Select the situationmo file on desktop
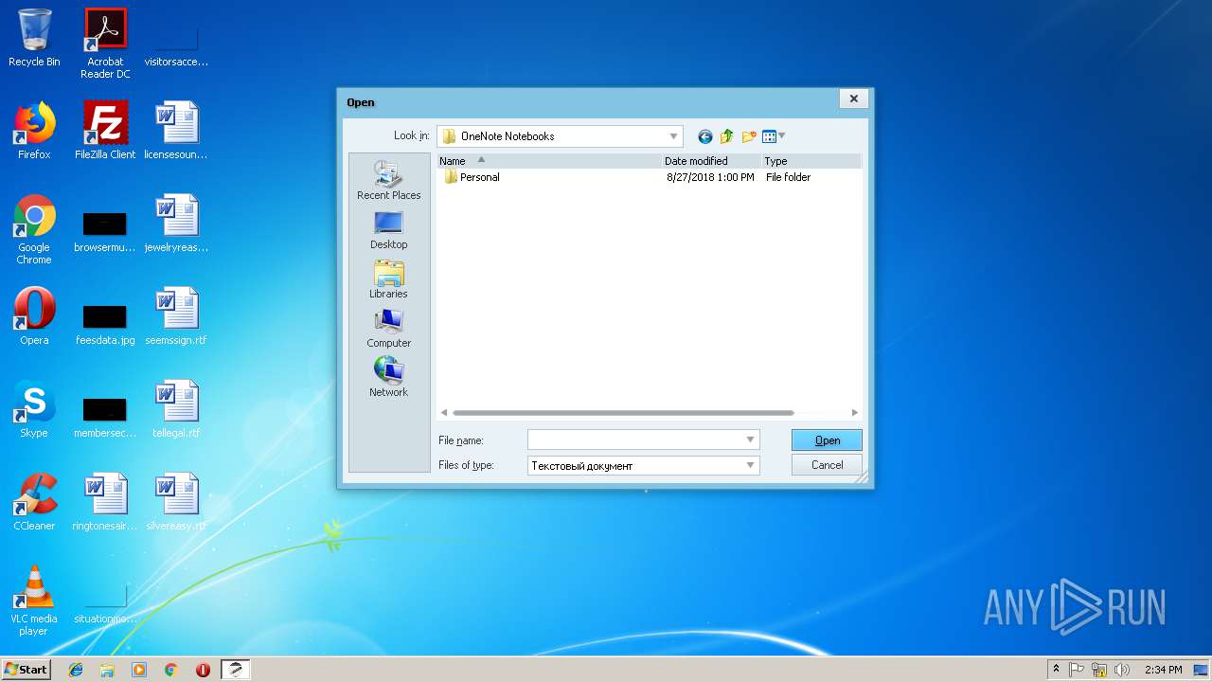 (105, 601)
